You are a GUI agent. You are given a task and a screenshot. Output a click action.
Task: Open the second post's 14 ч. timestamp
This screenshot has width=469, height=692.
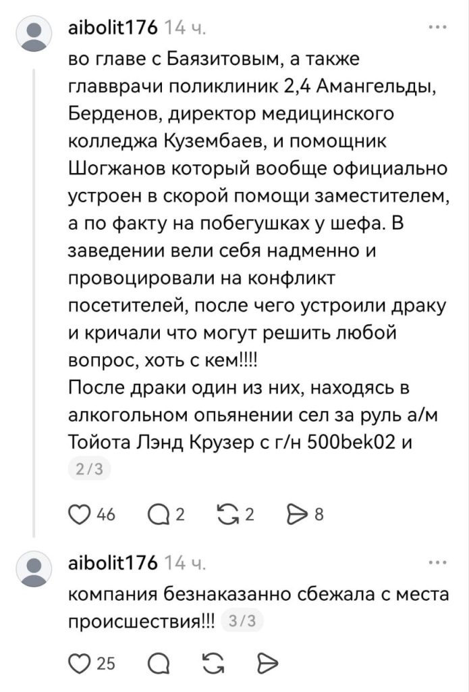pos(184,564)
